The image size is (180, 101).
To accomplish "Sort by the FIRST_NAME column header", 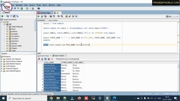I will click(x=67, y=62).
